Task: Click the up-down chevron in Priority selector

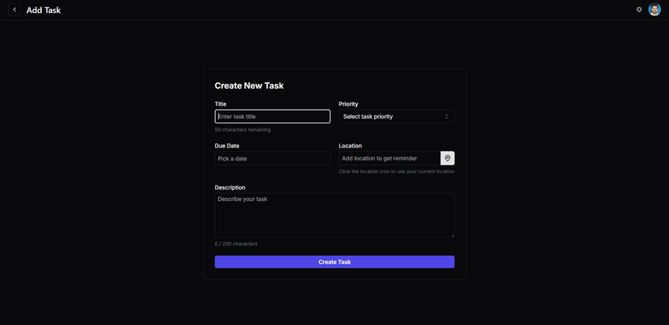Action: (446, 116)
